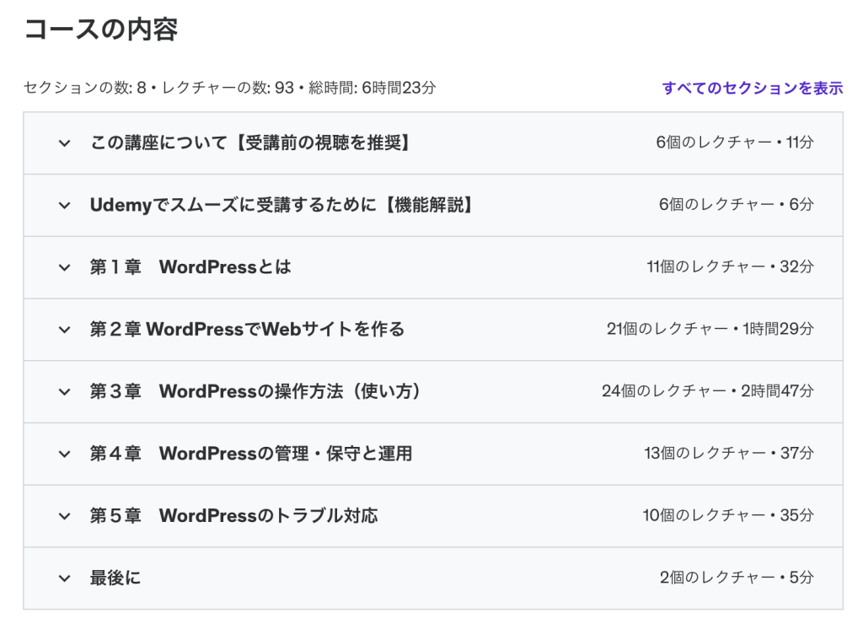Click the 第4章 row's chevron icon
This screenshot has height=624, width=863.
click(x=64, y=454)
